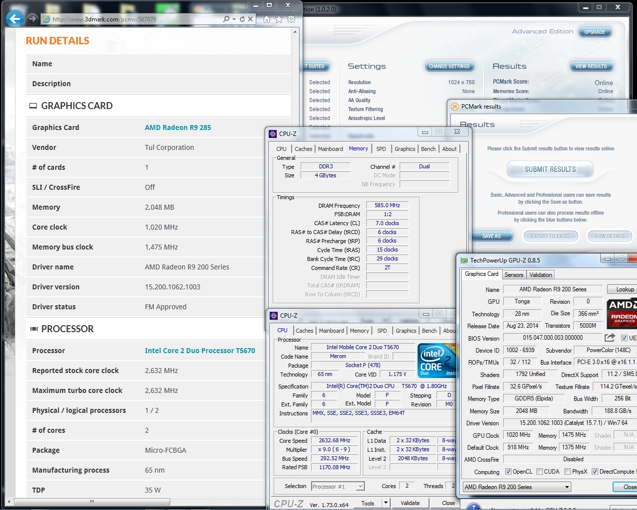The width and height of the screenshot is (637, 510).
Task: Click the Internet Explorer page icon in address bar
Action: [47, 19]
